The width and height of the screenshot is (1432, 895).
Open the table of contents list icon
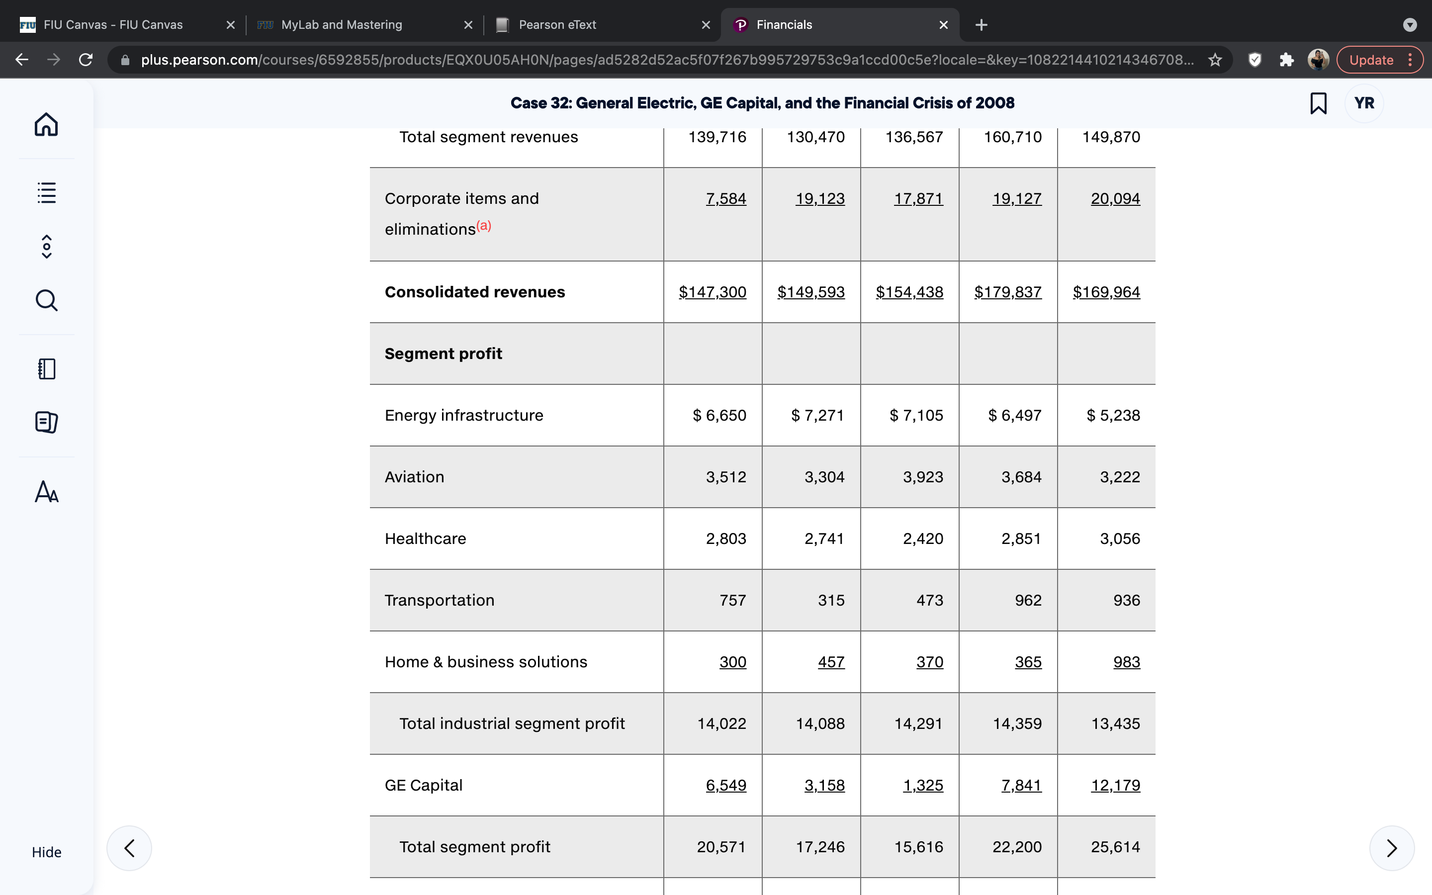tap(46, 192)
